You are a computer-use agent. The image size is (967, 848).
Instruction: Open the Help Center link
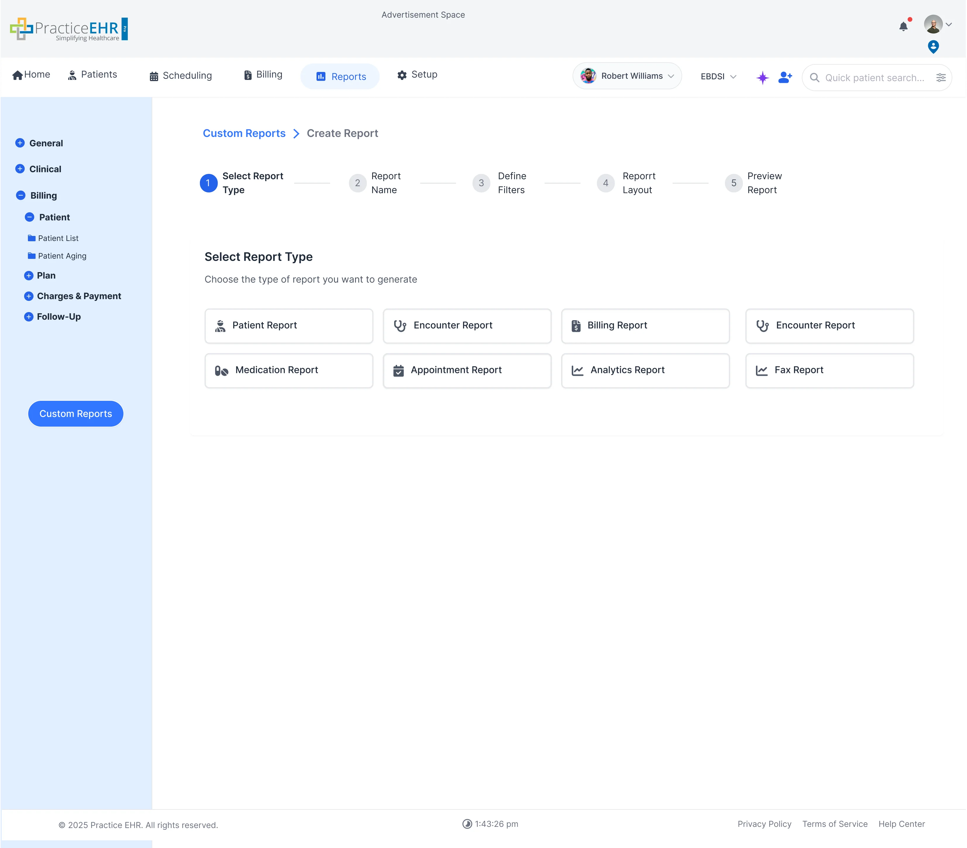901,824
